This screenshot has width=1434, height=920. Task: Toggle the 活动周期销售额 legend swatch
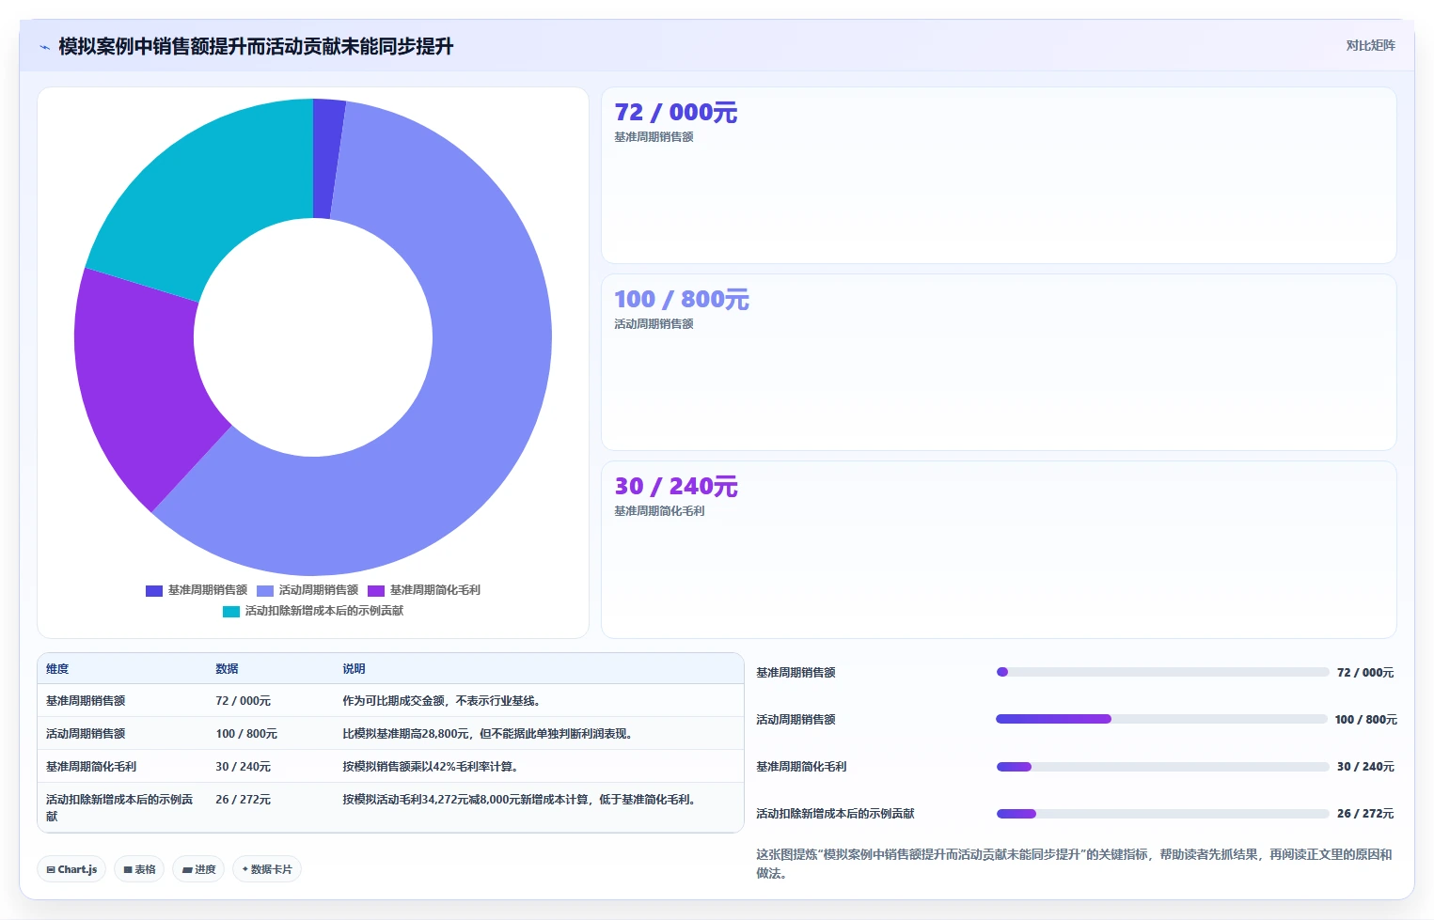point(265,590)
